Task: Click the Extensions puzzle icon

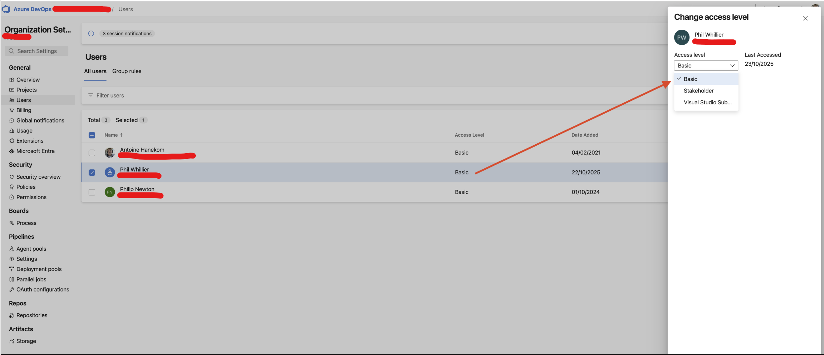Action: 12,141
